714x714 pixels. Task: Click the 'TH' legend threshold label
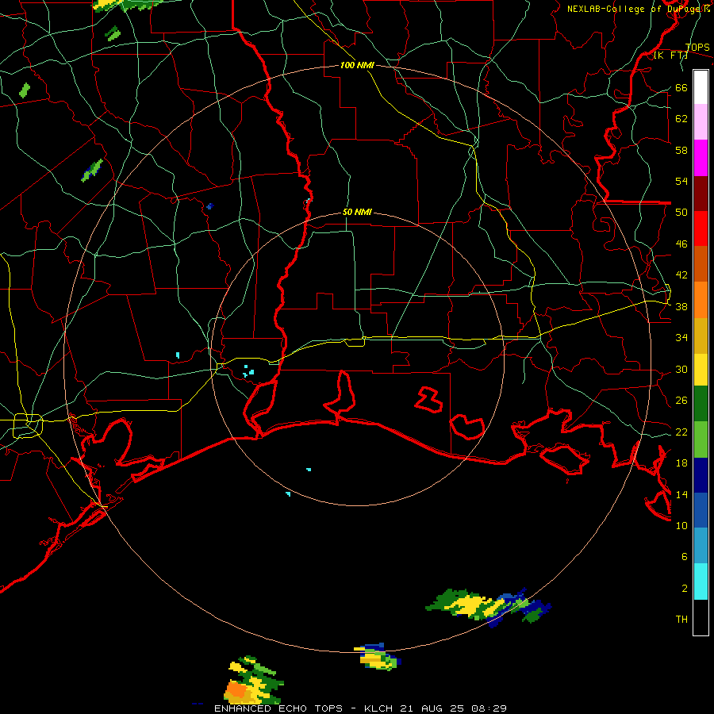(x=681, y=620)
